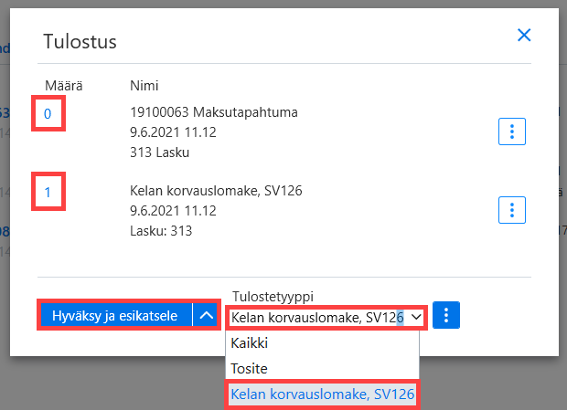Edit quantity 0 for Maksutapahtuma

tap(48, 113)
